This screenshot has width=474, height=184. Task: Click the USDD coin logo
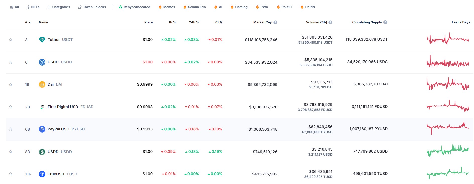click(42, 152)
